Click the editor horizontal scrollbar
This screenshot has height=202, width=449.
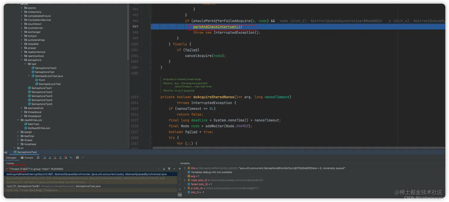[x=298, y=148]
